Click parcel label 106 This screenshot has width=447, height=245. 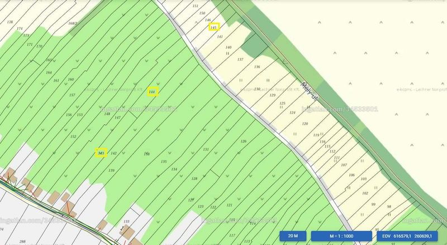point(352,175)
